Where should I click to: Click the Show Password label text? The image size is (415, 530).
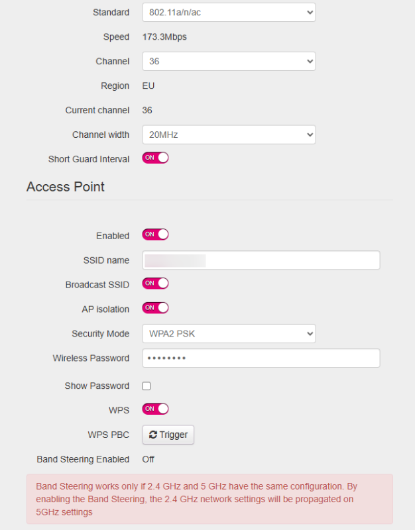click(x=97, y=386)
